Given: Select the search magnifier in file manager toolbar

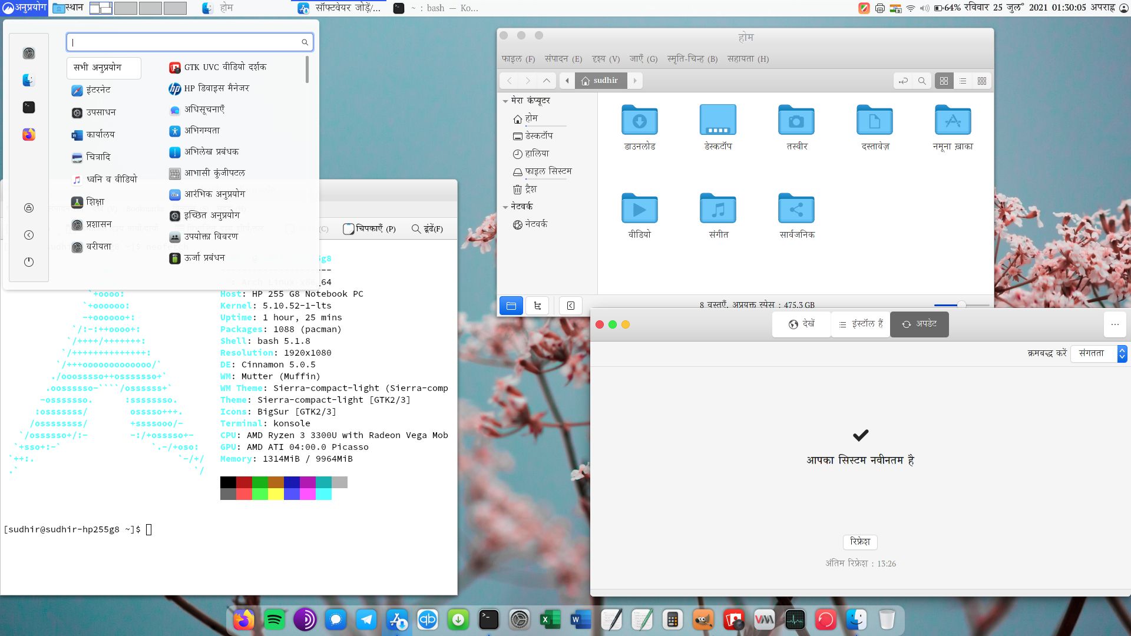Looking at the screenshot, I should pyautogui.click(x=922, y=81).
